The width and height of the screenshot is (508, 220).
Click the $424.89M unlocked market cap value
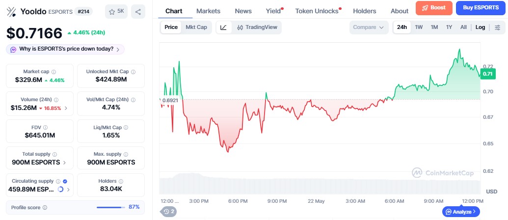click(111, 80)
